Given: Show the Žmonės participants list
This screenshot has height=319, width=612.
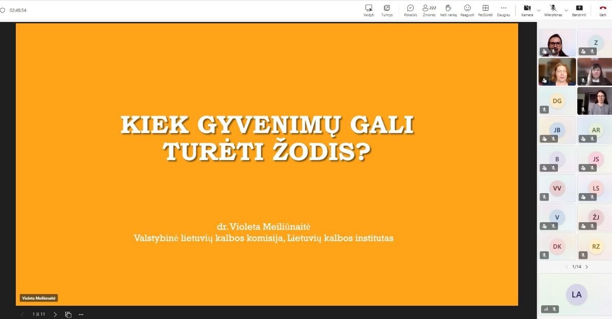Looking at the screenshot, I should point(429,10).
